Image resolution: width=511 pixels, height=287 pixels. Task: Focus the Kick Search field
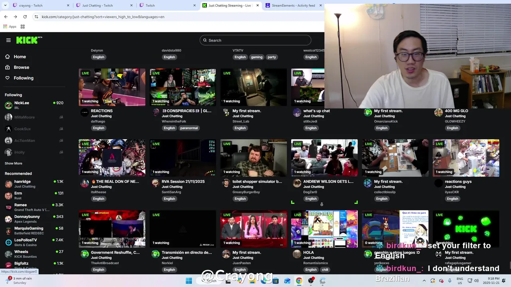255,40
